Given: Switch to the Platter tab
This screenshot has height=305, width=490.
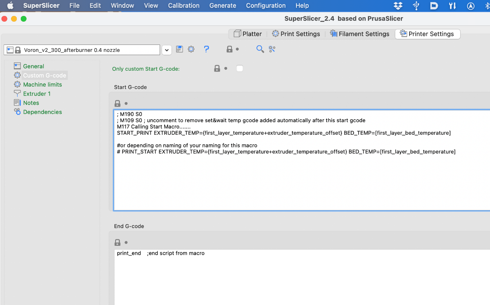Looking at the screenshot, I should pos(247,34).
